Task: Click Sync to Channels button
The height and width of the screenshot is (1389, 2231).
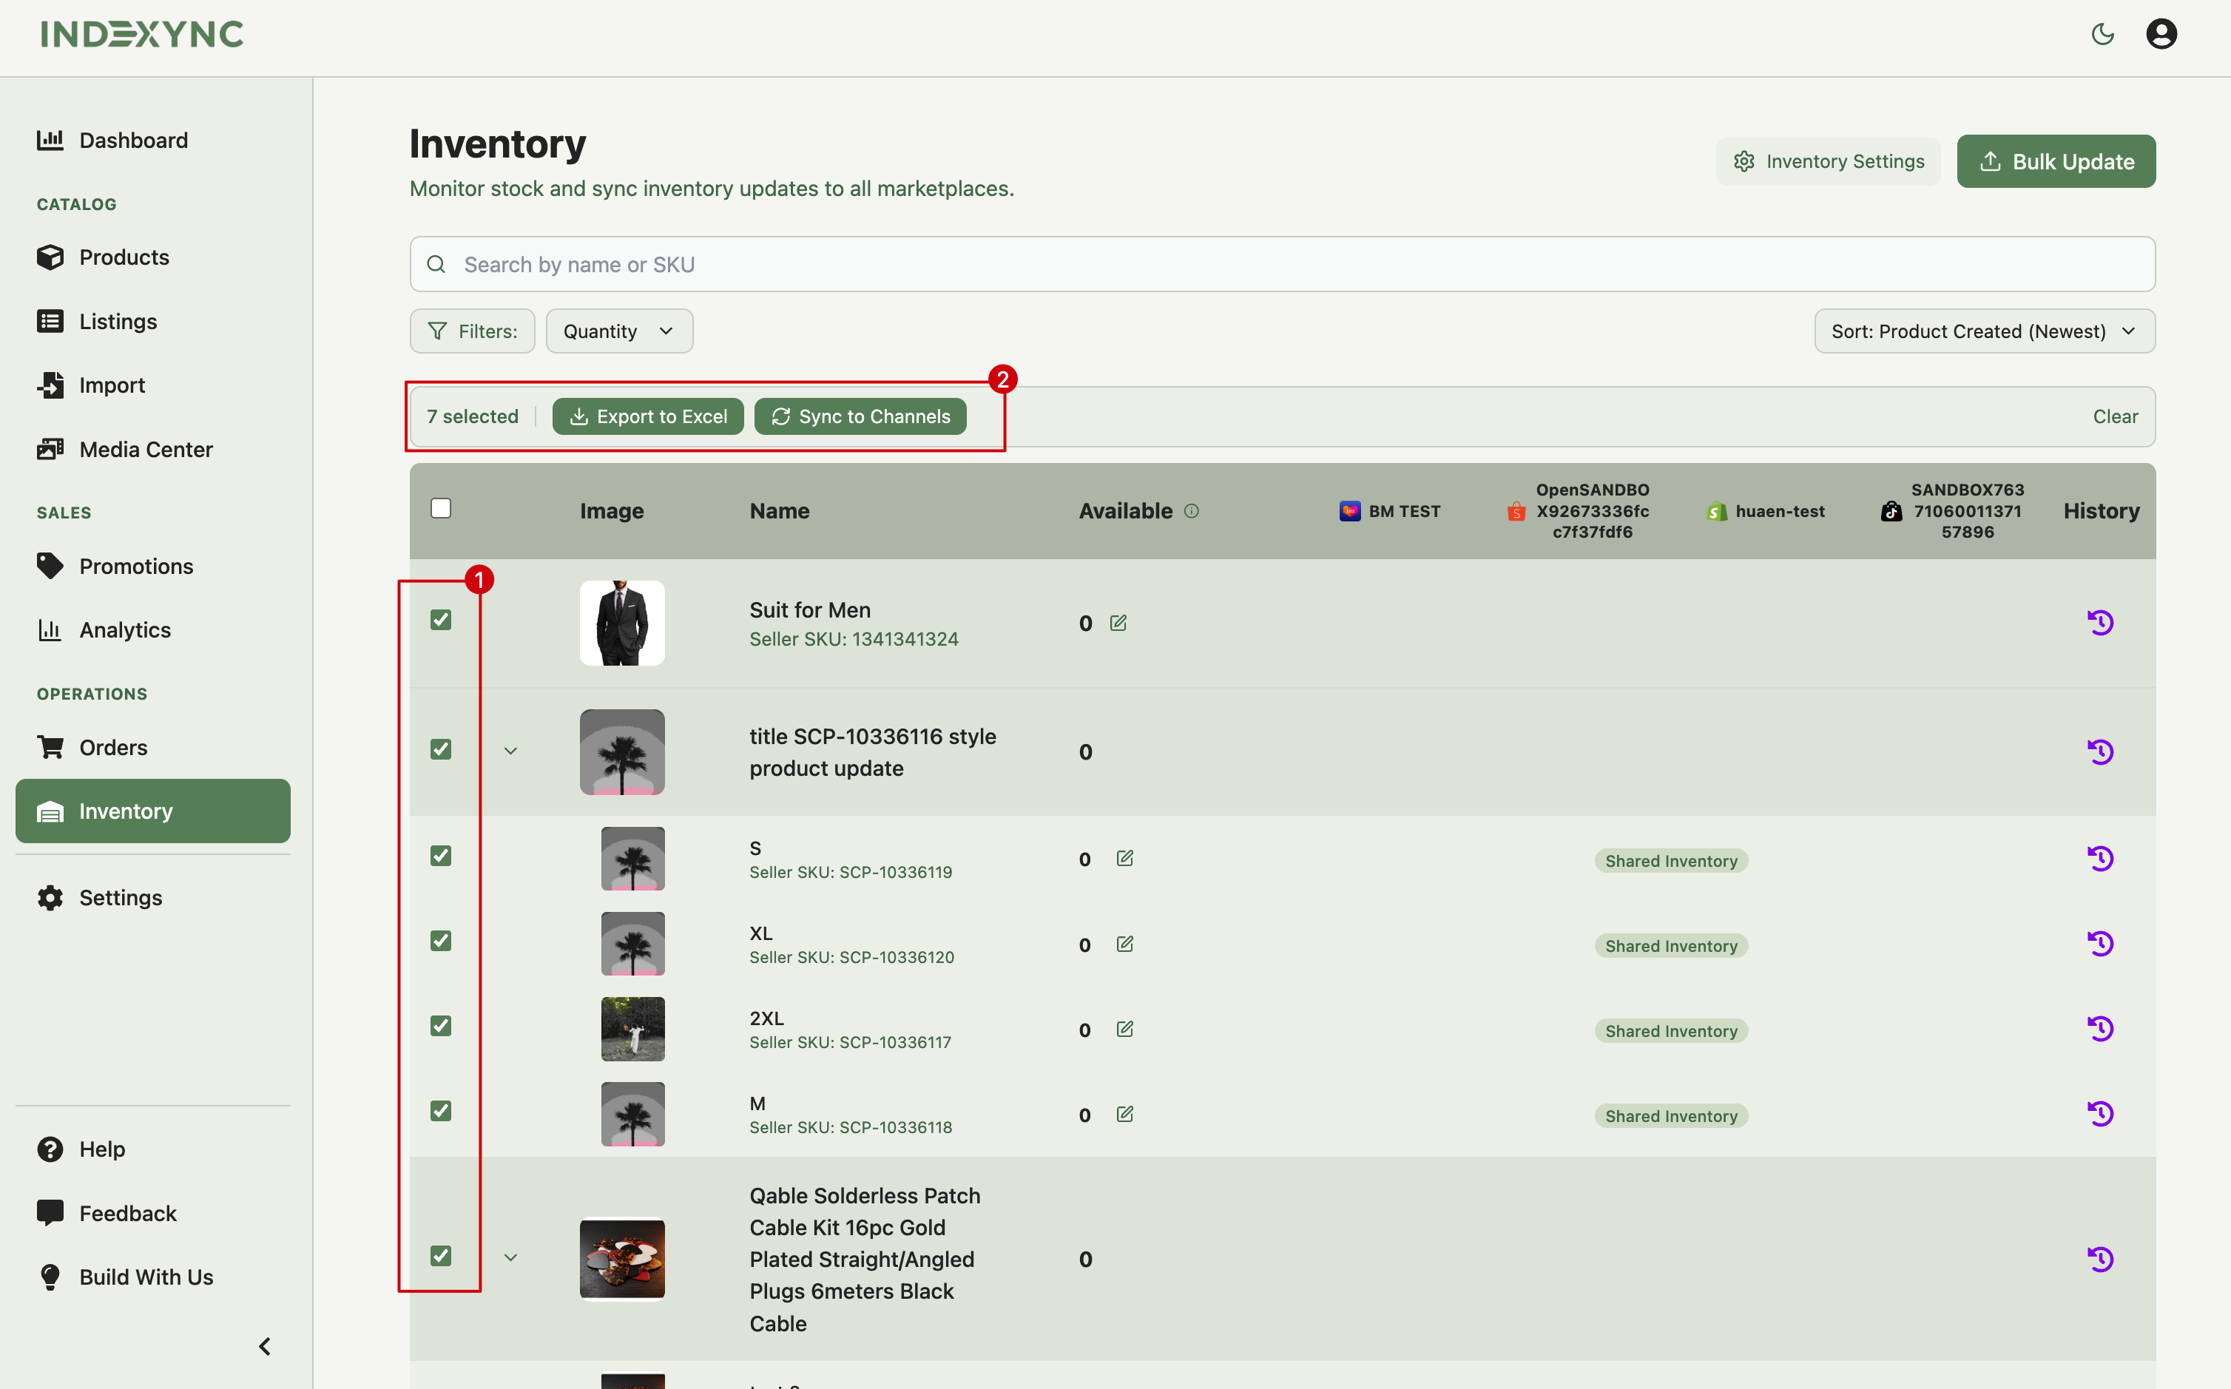Action: pos(860,416)
